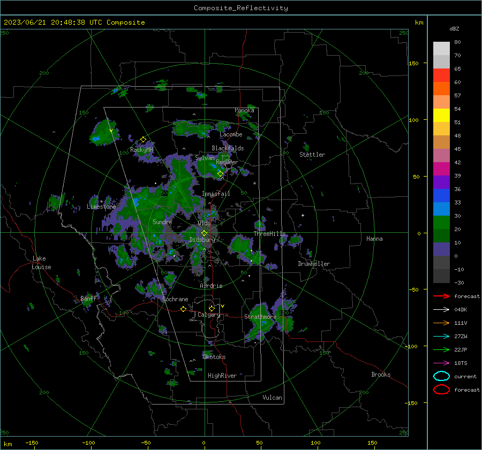Click the Cochrane city label
This screenshot has height=450, width=482.
pyautogui.click(x=175, y=299)
